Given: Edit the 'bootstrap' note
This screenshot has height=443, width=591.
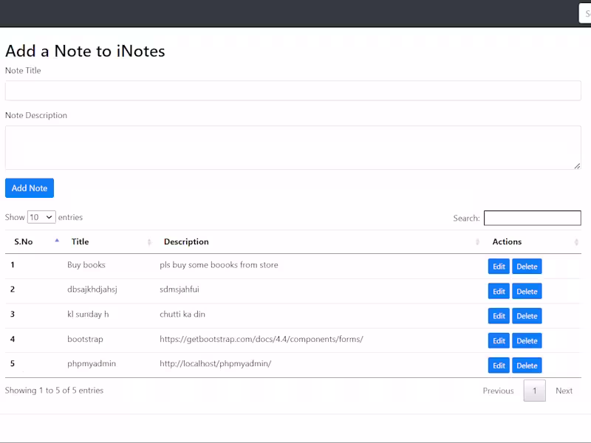Looking at the screenshot, I should pyautogui.click(x=499, y=340).
